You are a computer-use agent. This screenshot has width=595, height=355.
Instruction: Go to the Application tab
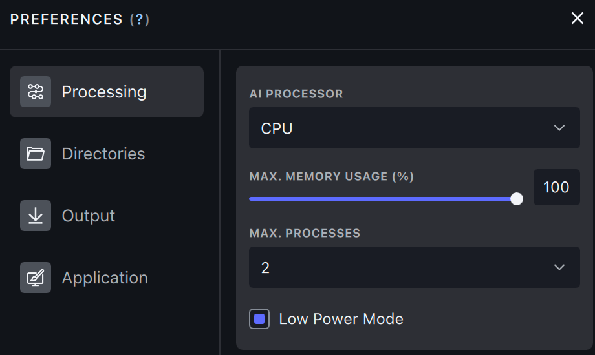pos(105,278)
